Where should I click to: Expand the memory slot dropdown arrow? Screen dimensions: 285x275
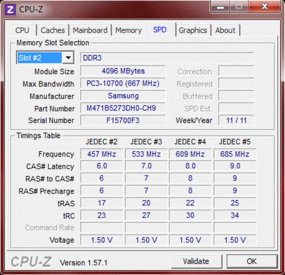click(x=68, y=58)
